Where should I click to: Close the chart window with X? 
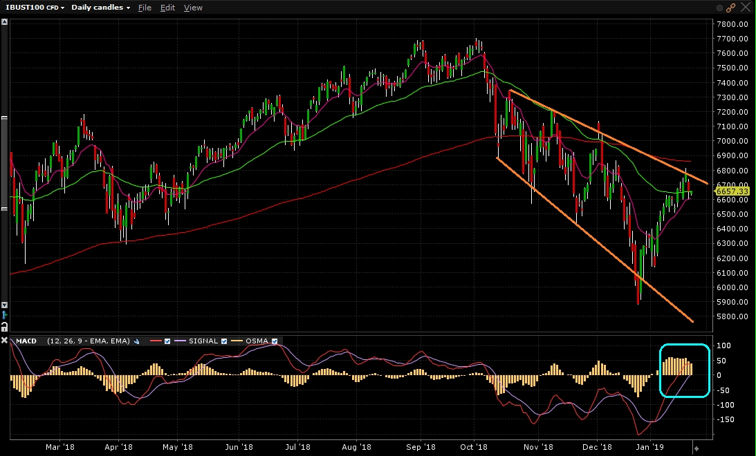click(x=746, y=7)
